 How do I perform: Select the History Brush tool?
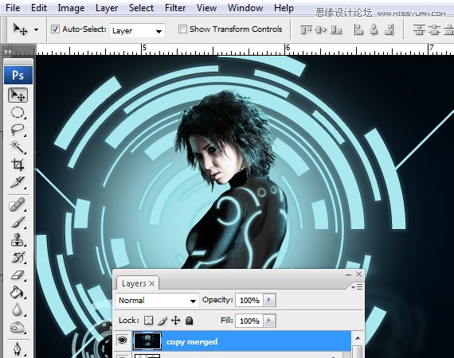click(18, 257)
